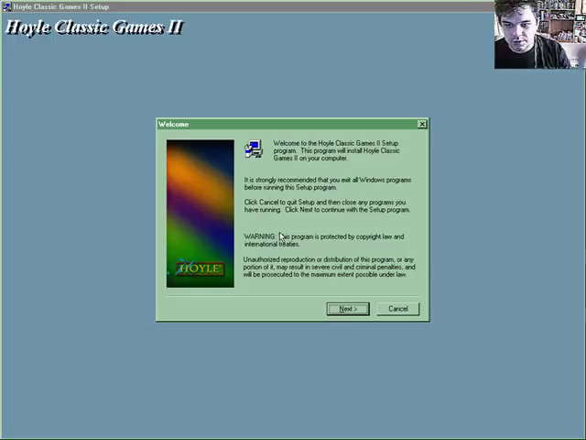Viewport: 586px width, 440px height.
Task: Click the 'Hoyle Classic Games II Setup' window title
Action: click(61, 6)
